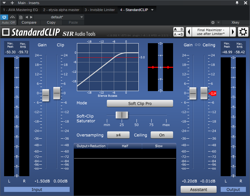Open the host gear settings icon
250x196 pixels.
coord(213,22)
